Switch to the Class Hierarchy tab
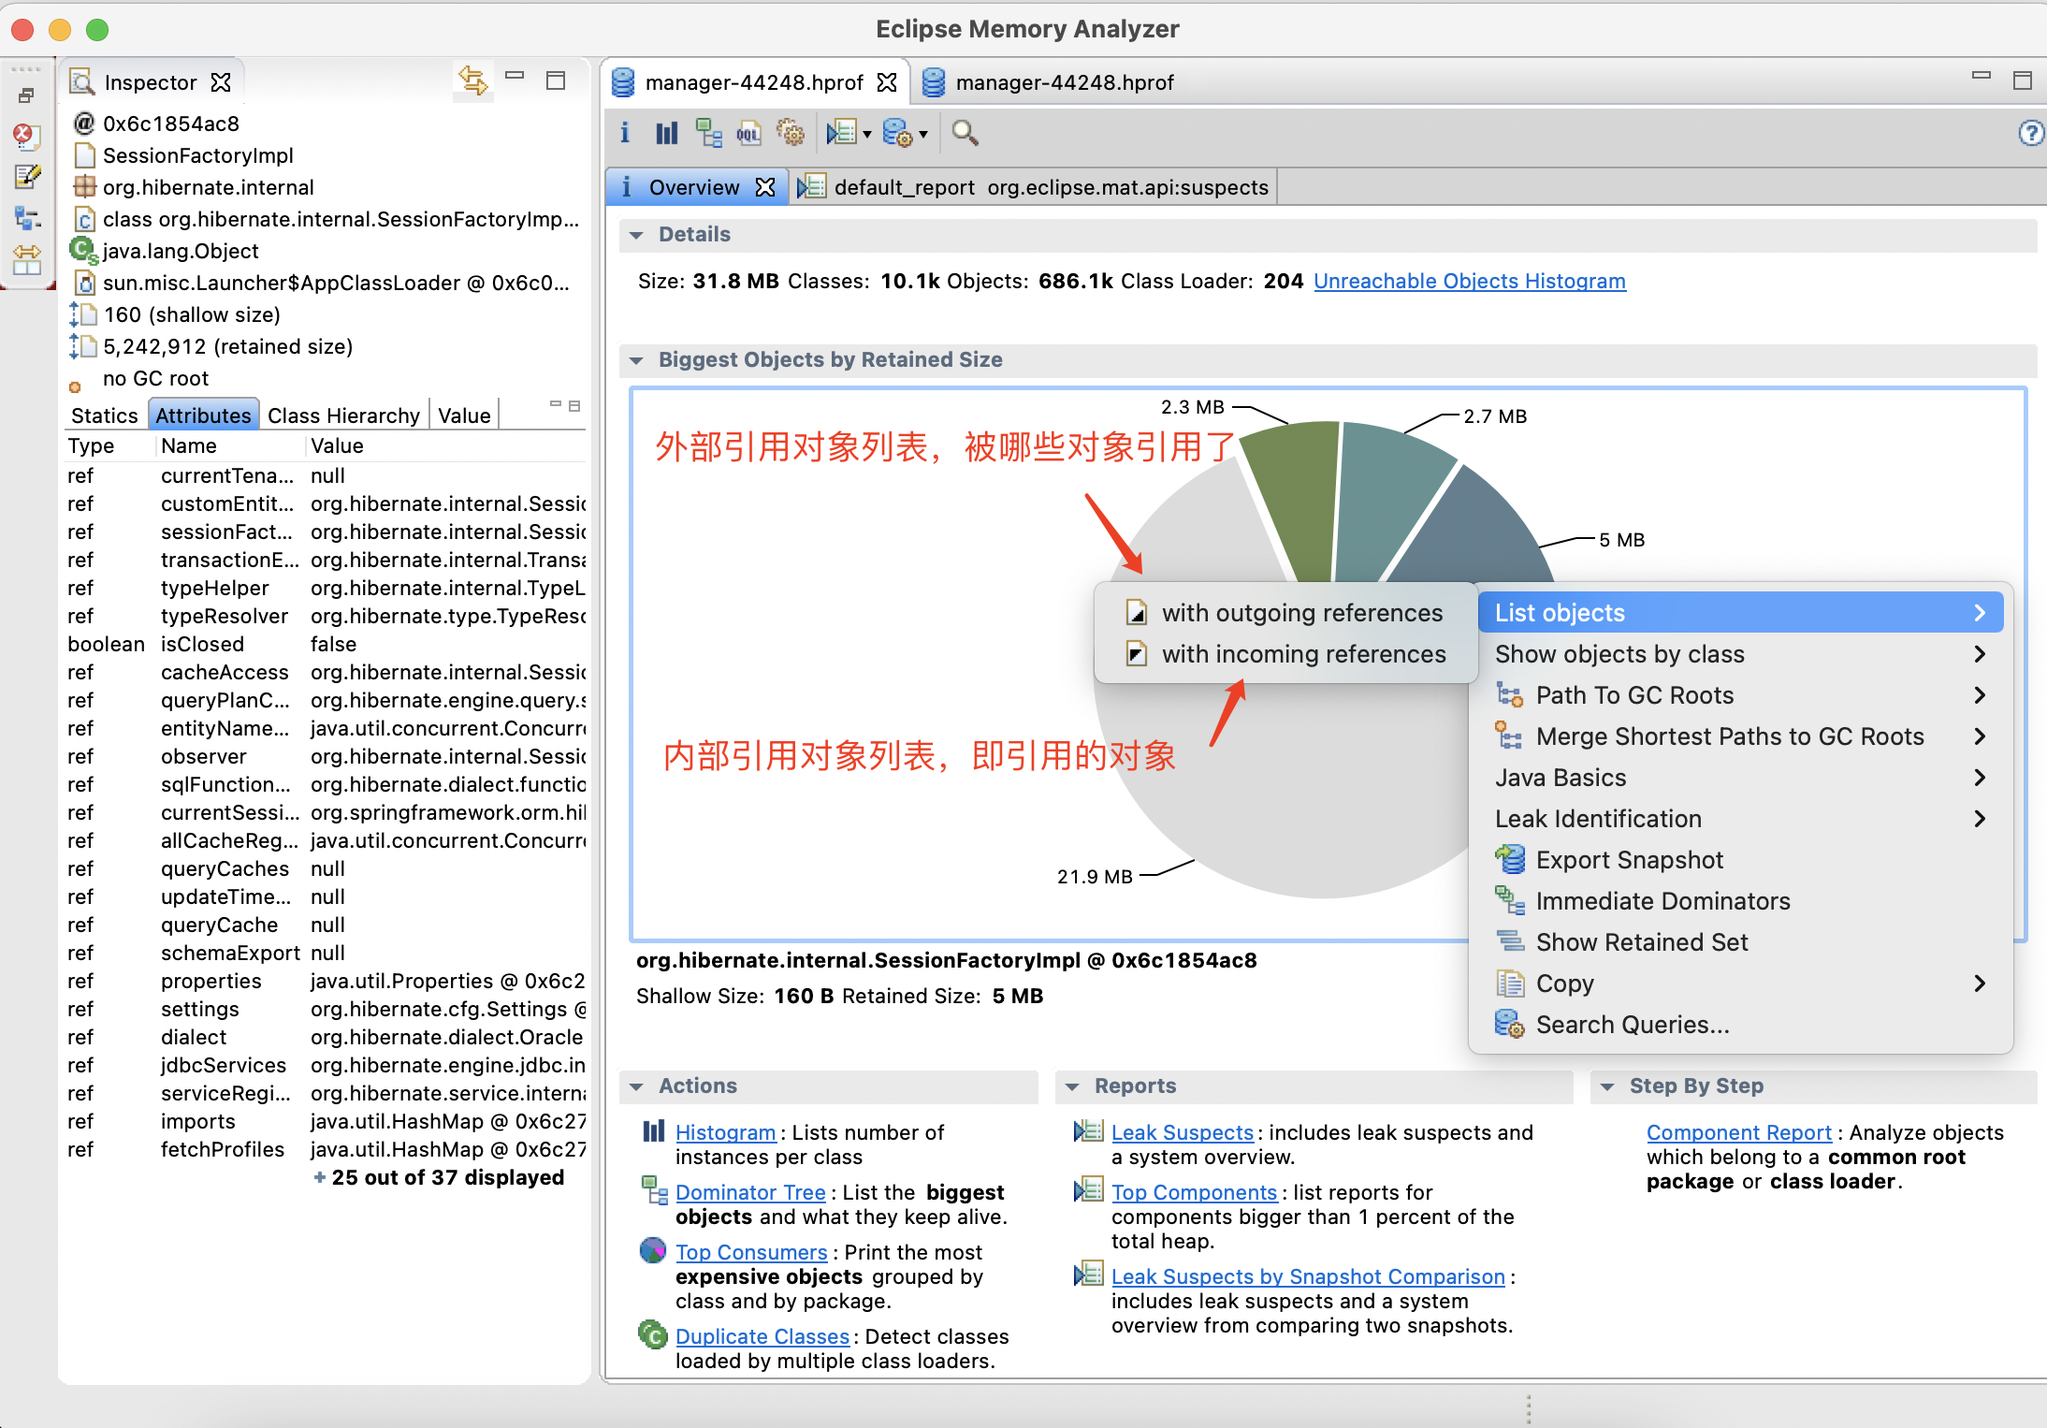2047x1428 pixels. (345, 415)
